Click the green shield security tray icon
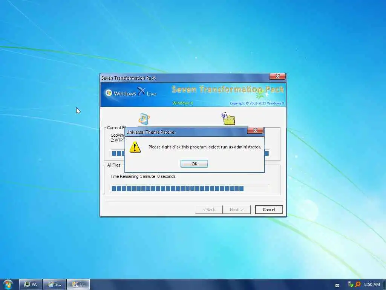Image resolution: width=386 pixels, height=290 pixels. point(351,284)
